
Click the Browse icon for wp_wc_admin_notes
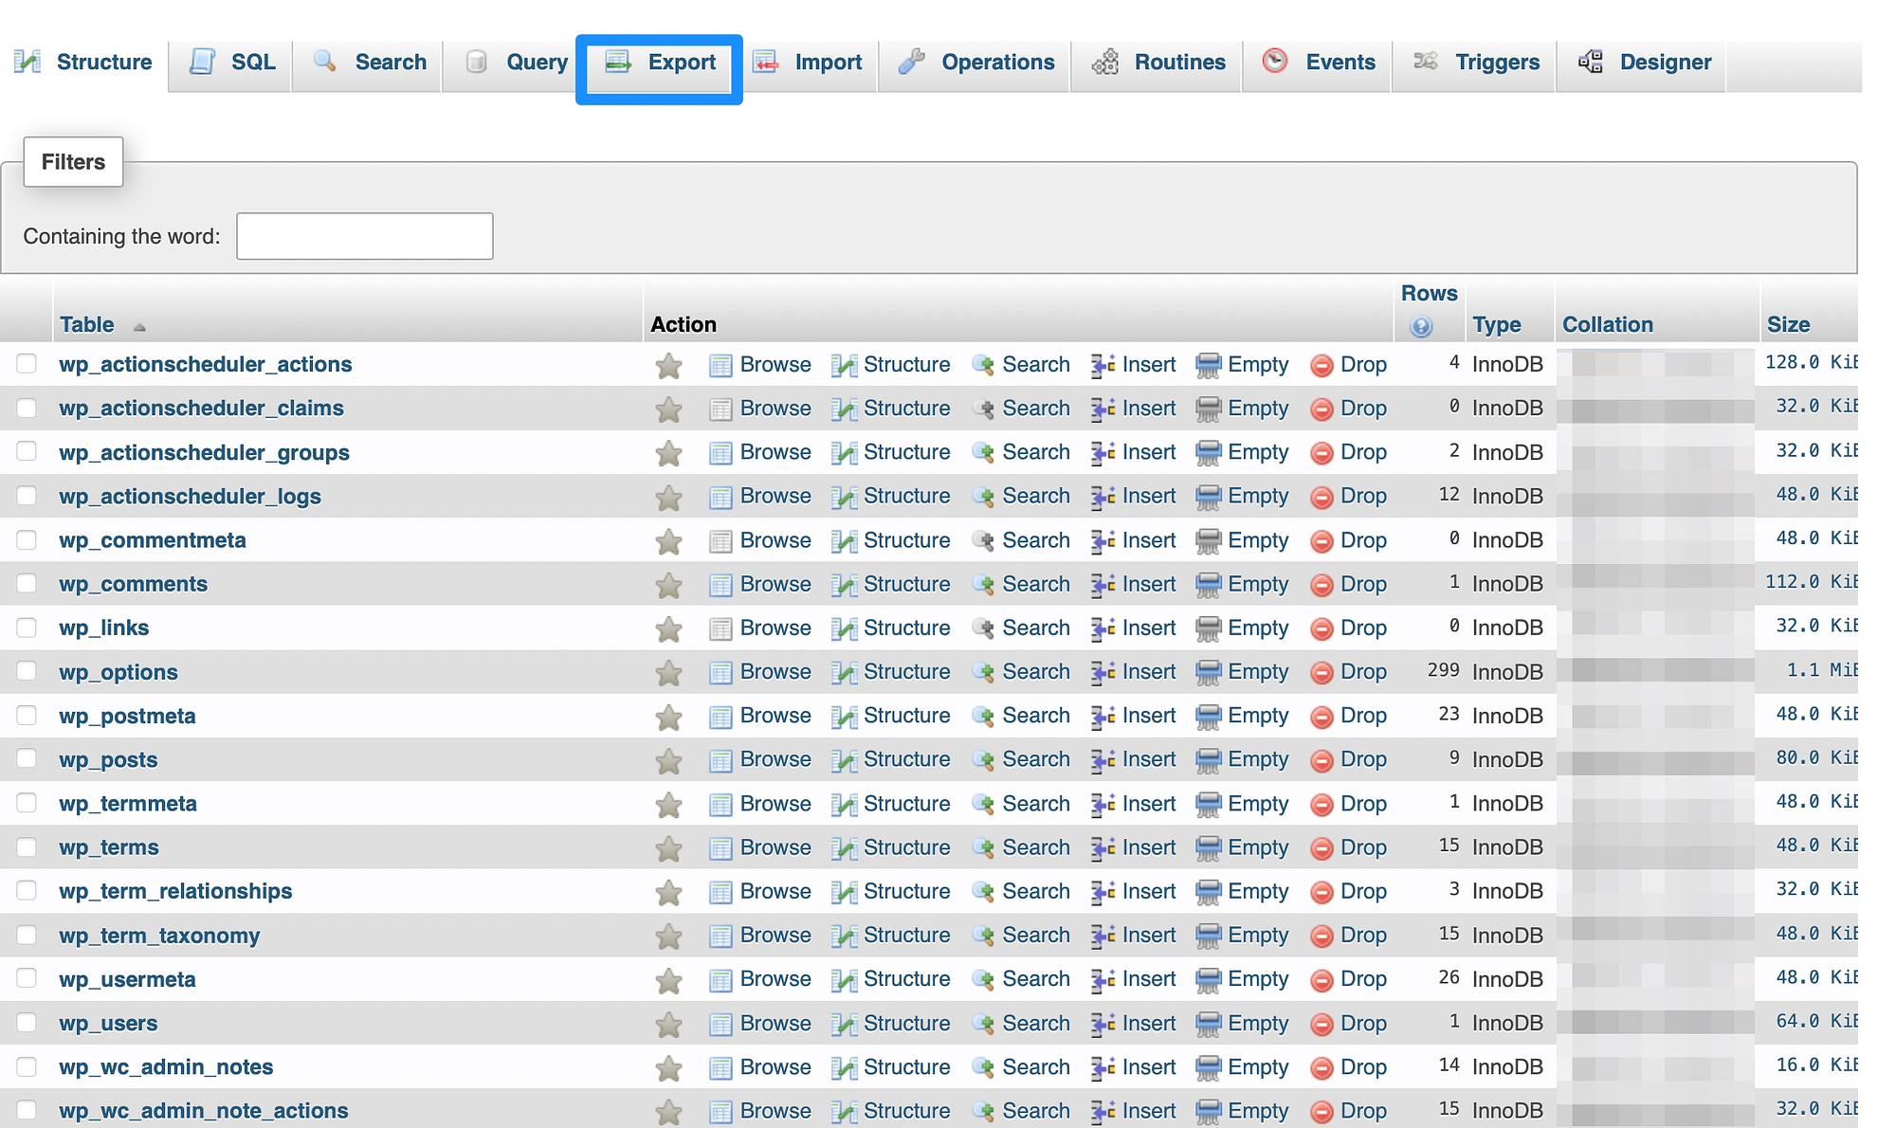[x=721, y=1067]
